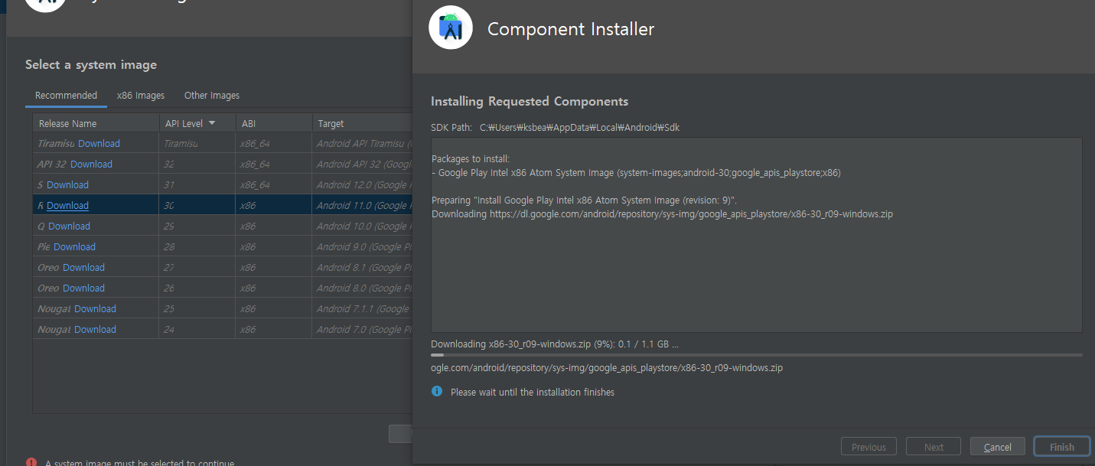The width and height of the screenshot is (1095, 466).
Task: Click the Android 7.0 target cell
Action: click(362, 329)
